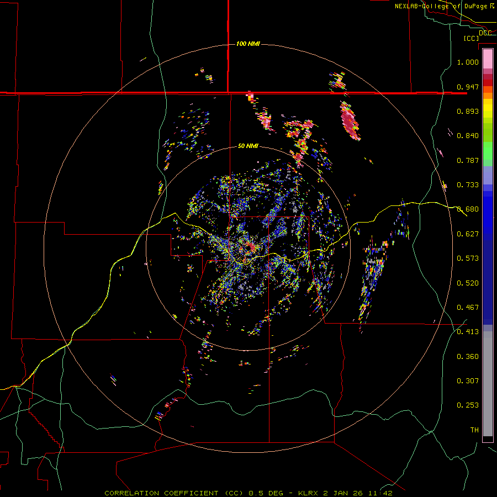Click the 0.627 scale label

468,234
